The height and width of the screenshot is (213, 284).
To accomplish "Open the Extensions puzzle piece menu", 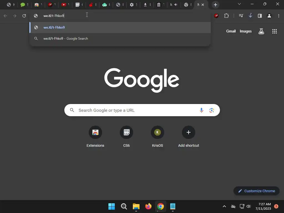I will [226, 16].
